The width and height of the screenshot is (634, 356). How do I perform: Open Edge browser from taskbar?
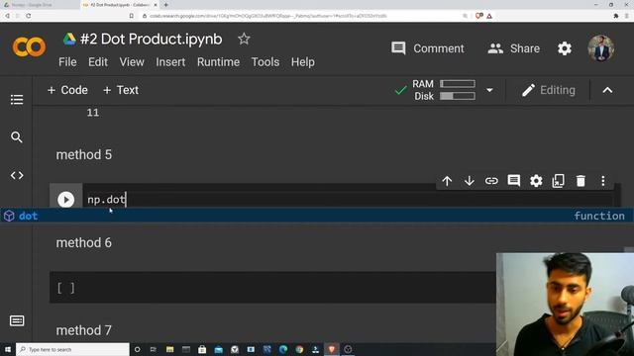tap(283, 349)
